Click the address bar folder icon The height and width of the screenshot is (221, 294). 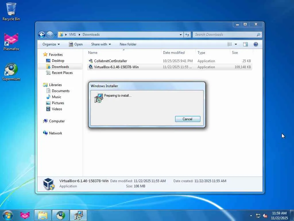tap(61, 35)
